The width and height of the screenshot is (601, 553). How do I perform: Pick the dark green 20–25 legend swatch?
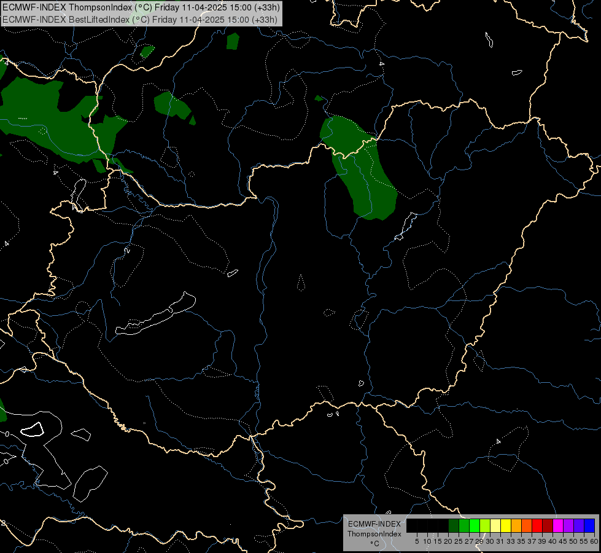click(454, 525)
